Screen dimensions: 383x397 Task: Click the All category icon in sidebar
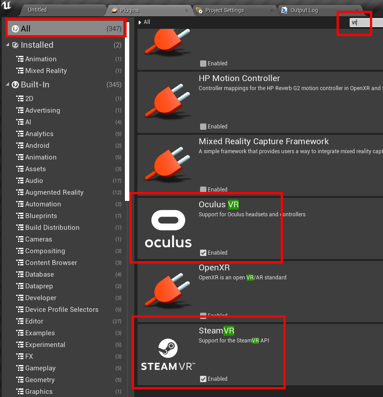pos(15,28)
